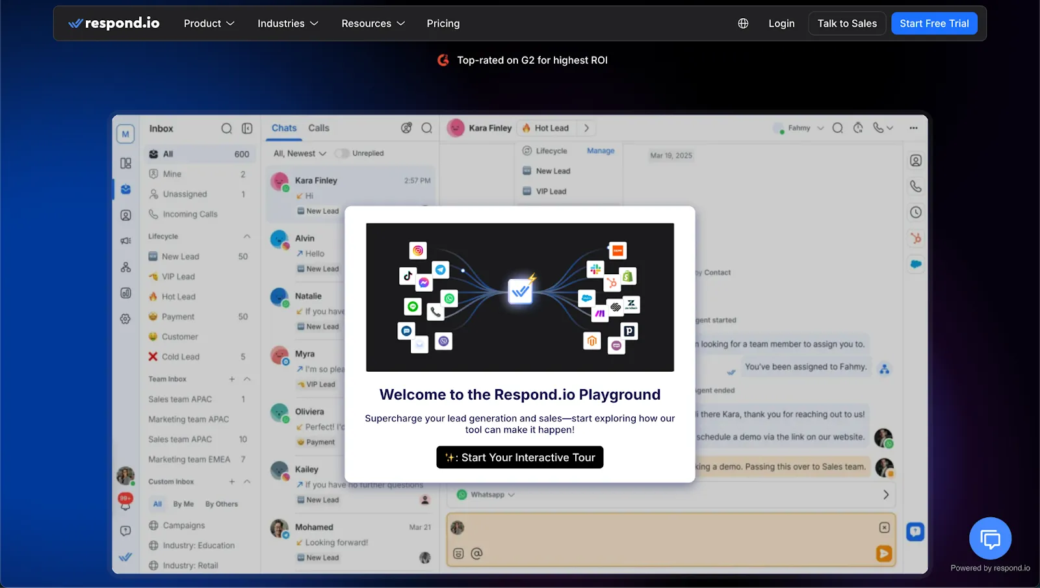Click the search icon in conversation header
Screen dimensions: 1040x588
[x=837, y=128]
